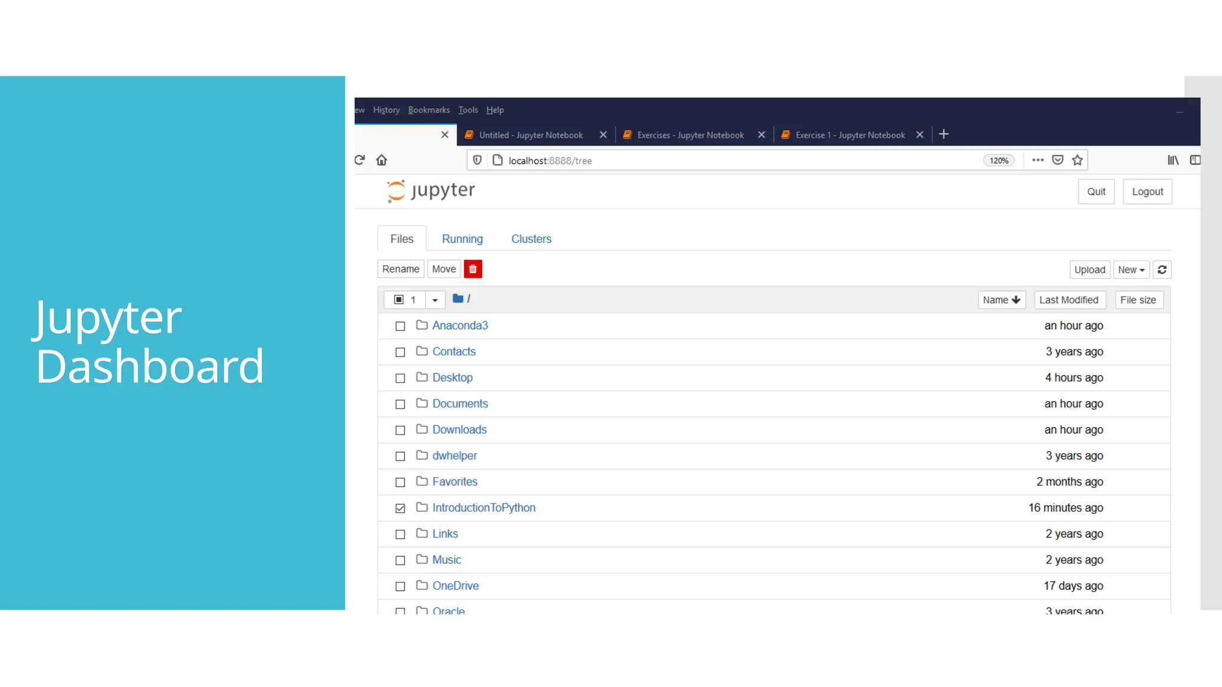Open page actions three-dot menu
Screen dimensions: 1222x687
(x=1038, y=160)
